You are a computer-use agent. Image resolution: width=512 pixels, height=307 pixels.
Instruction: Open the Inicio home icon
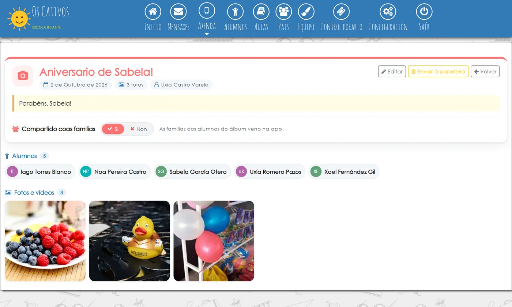153,12
